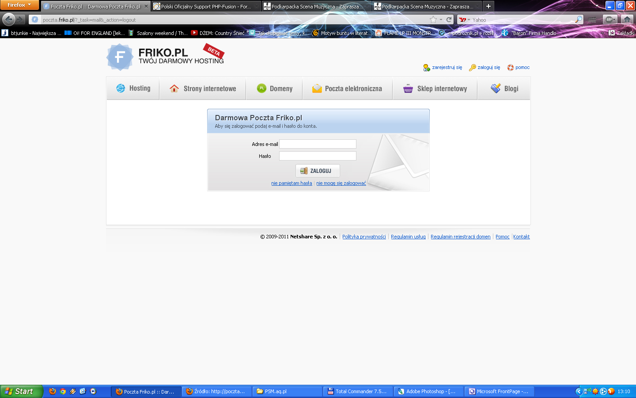Open the Hosting menu item
Screen dimensions: 636x398
click(133, 88)
